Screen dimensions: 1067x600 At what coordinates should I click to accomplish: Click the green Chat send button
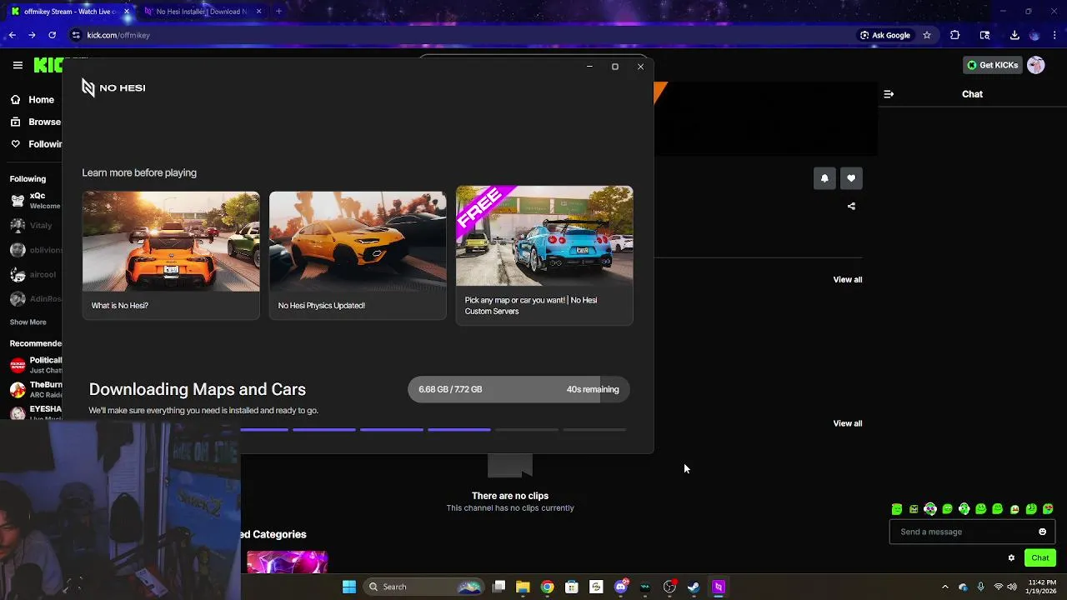click(x=1040, y=558)
